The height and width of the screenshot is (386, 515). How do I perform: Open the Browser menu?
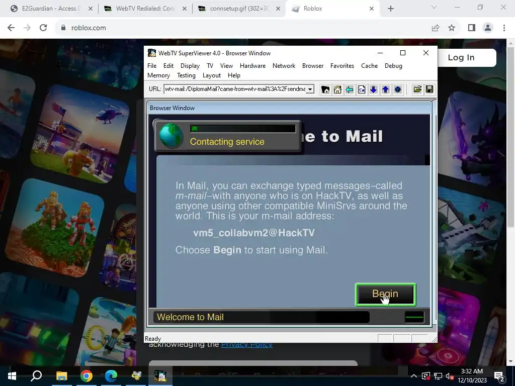(x=313, y=66)
